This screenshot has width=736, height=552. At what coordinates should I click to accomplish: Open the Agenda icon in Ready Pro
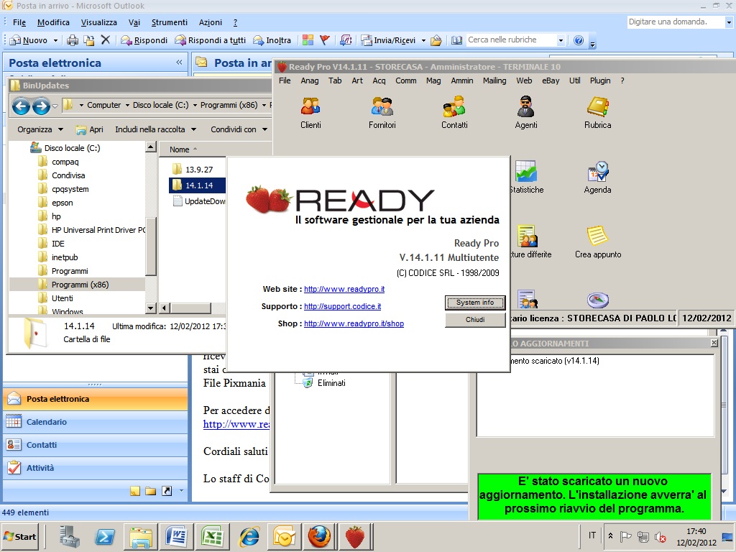coord(597,178)
